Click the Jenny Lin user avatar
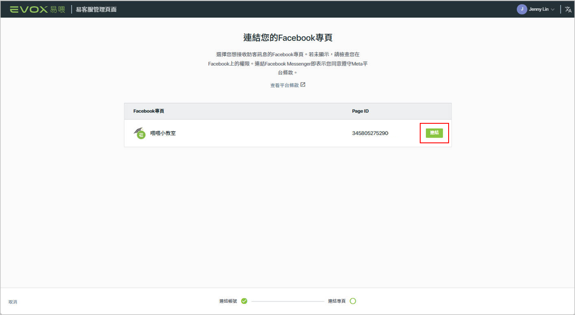This screenshot has width=575, height=315. 522,9
